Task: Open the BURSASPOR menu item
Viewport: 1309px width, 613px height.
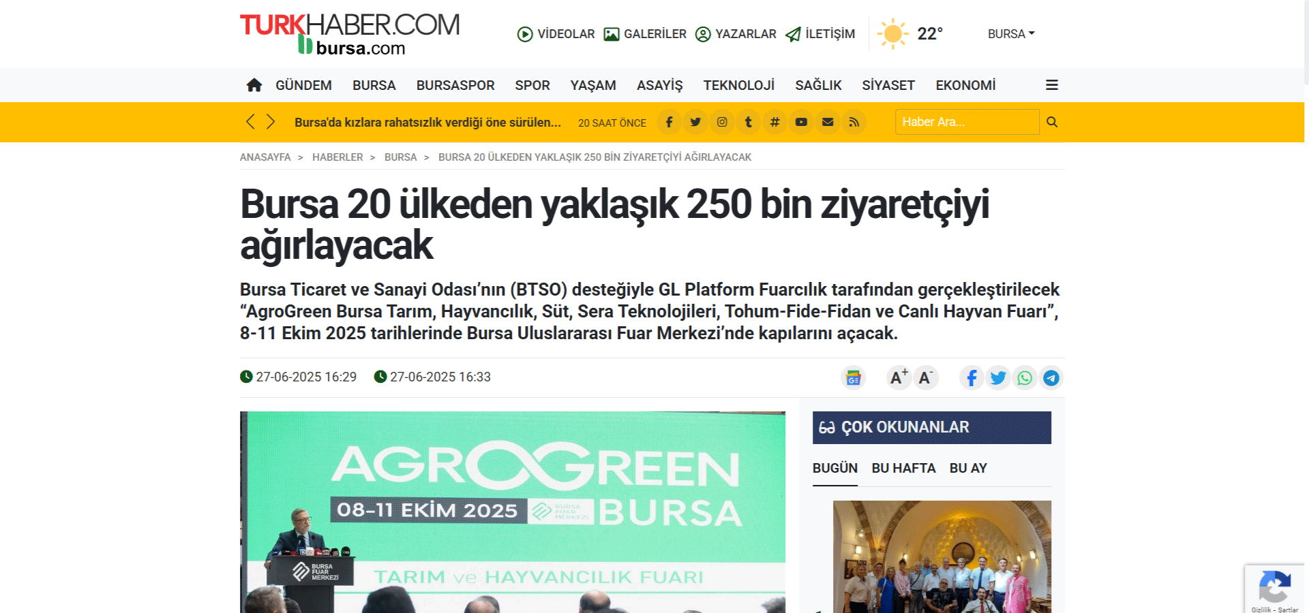Action: coord(455,85)
